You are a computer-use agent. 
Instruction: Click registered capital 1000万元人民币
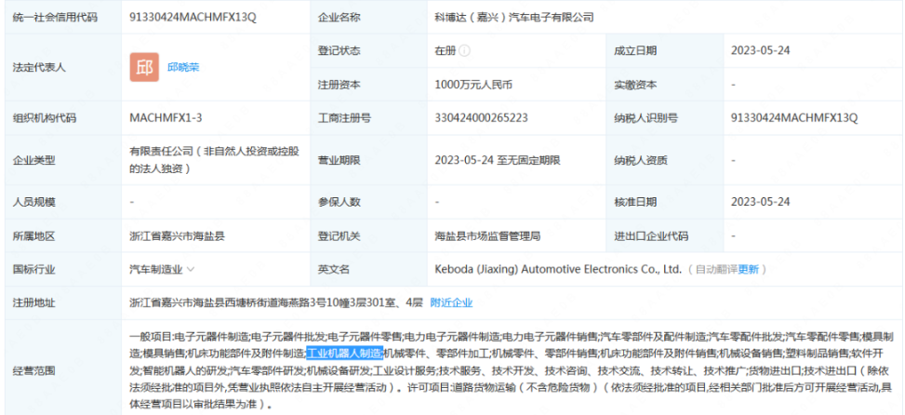click(473, 85)
